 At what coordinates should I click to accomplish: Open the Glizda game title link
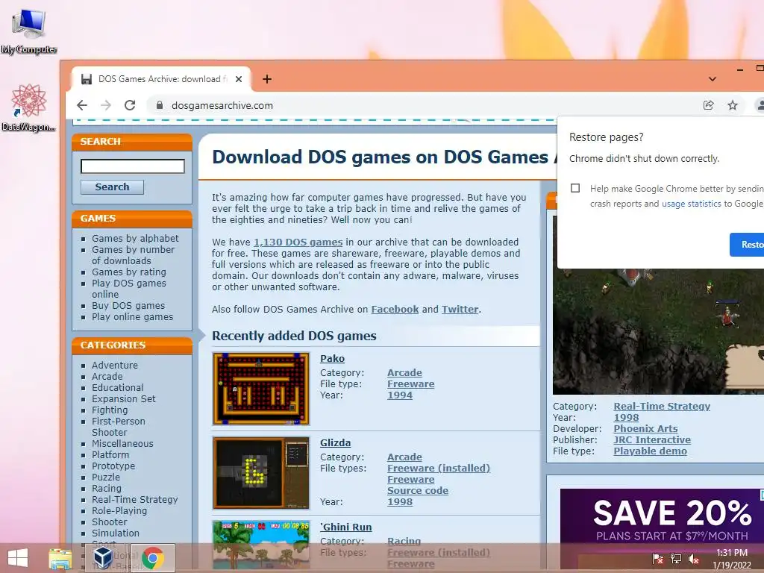tap(335, 443)
